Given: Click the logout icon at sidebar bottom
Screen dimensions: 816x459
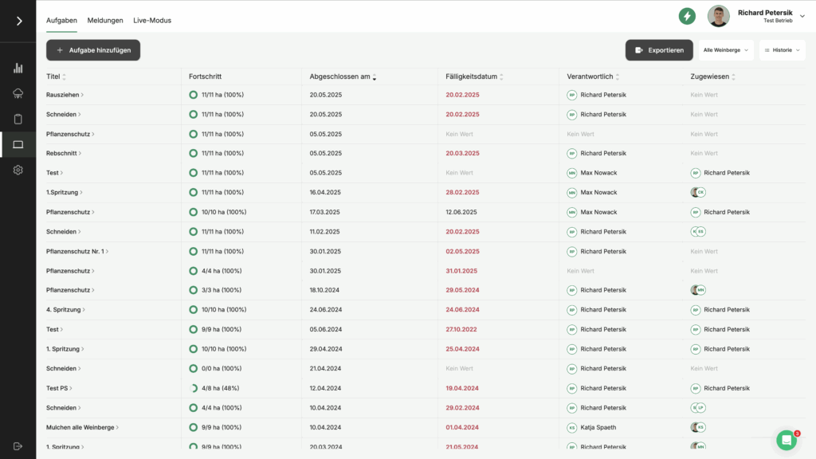Looking at the screenshot, I should point(18,445).
